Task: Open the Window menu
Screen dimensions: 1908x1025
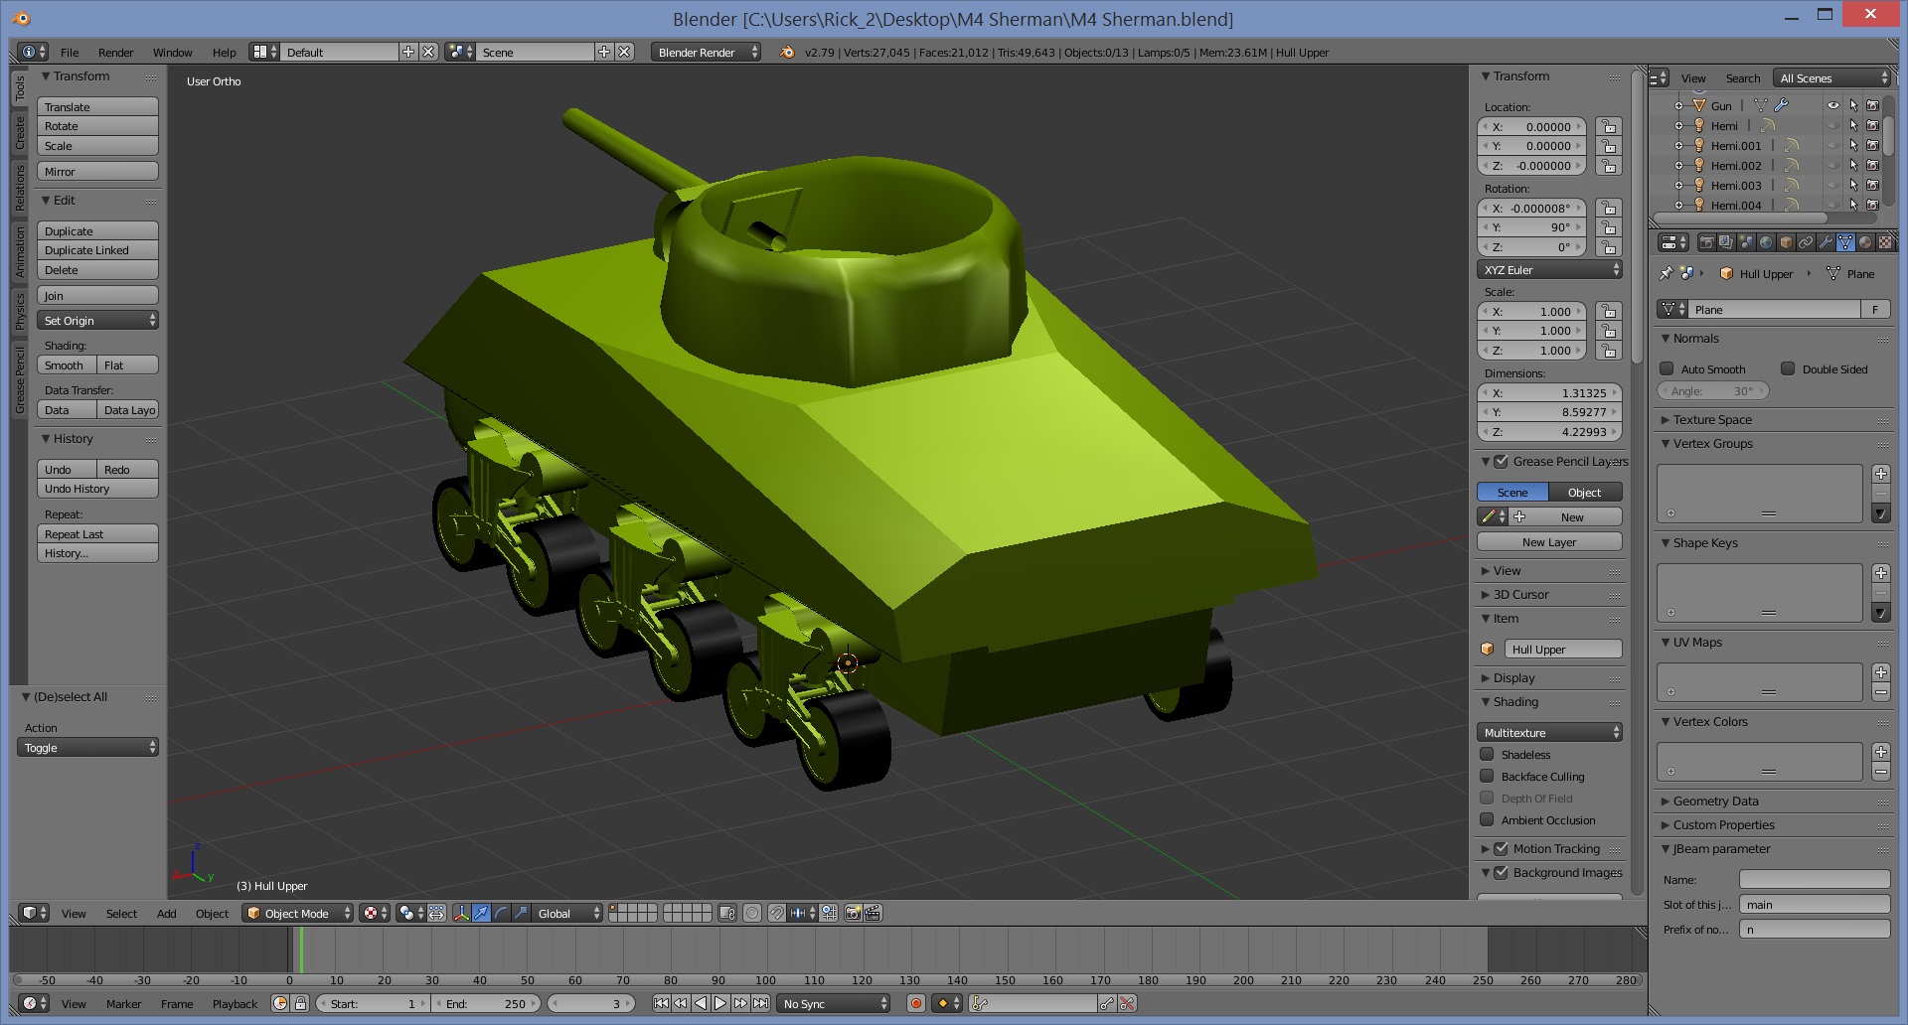Action: tap(172, 52)
